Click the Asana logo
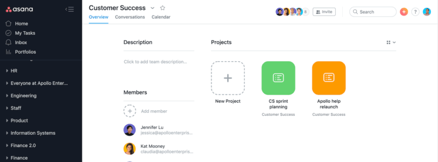 pyautogui.click(x=19, y=9)
